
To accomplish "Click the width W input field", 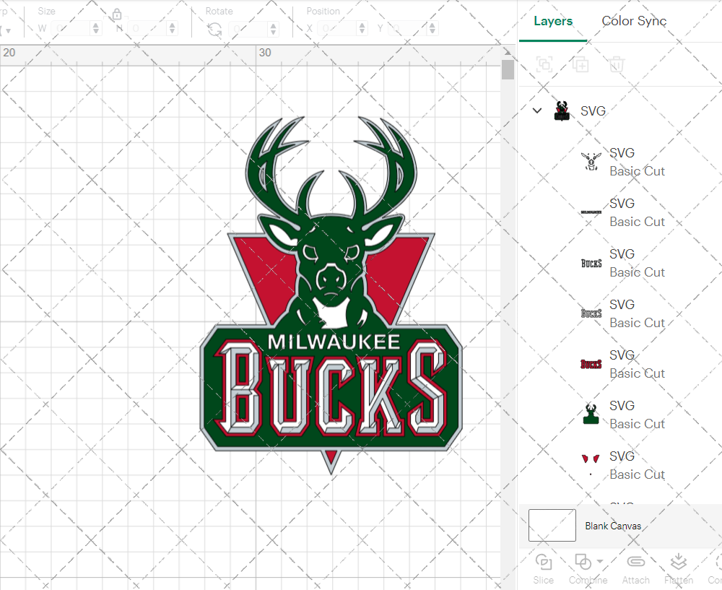I will click(71, 29).
